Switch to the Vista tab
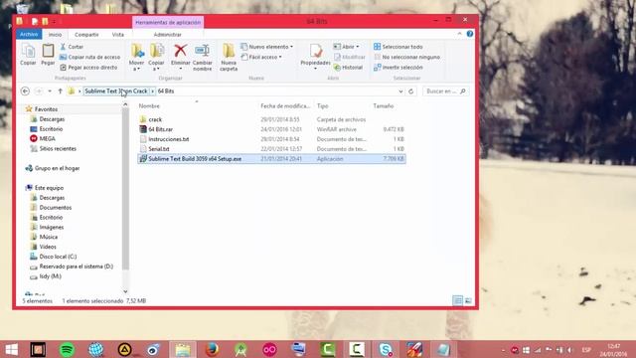The image size is (636, 358). (118, 35)
